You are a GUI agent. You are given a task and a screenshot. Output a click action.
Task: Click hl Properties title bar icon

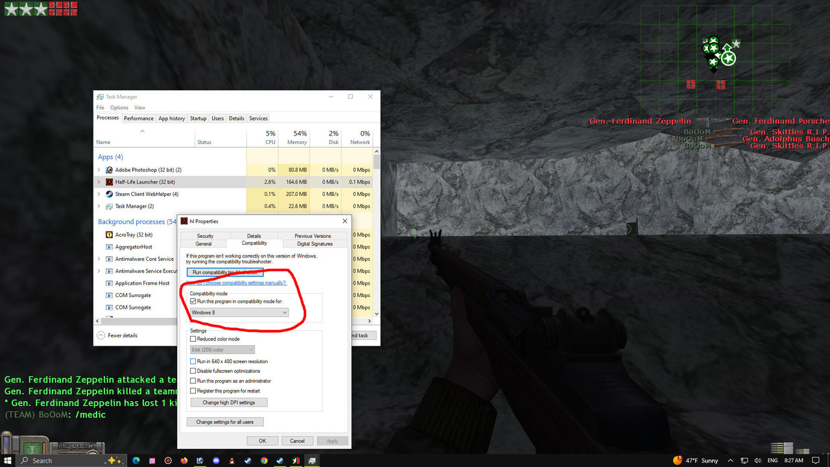184,221
